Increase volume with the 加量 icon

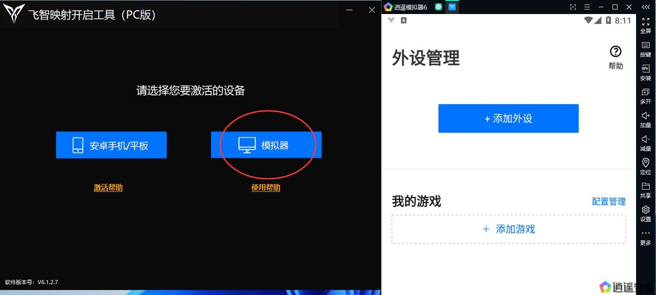tap(646, 116)
